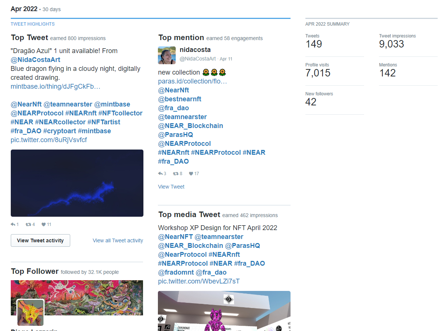This screenshot has width=441, height=331.
Task: Click #cryptoart hashtag in Top Tweet
Action: (x=59, y=131)
